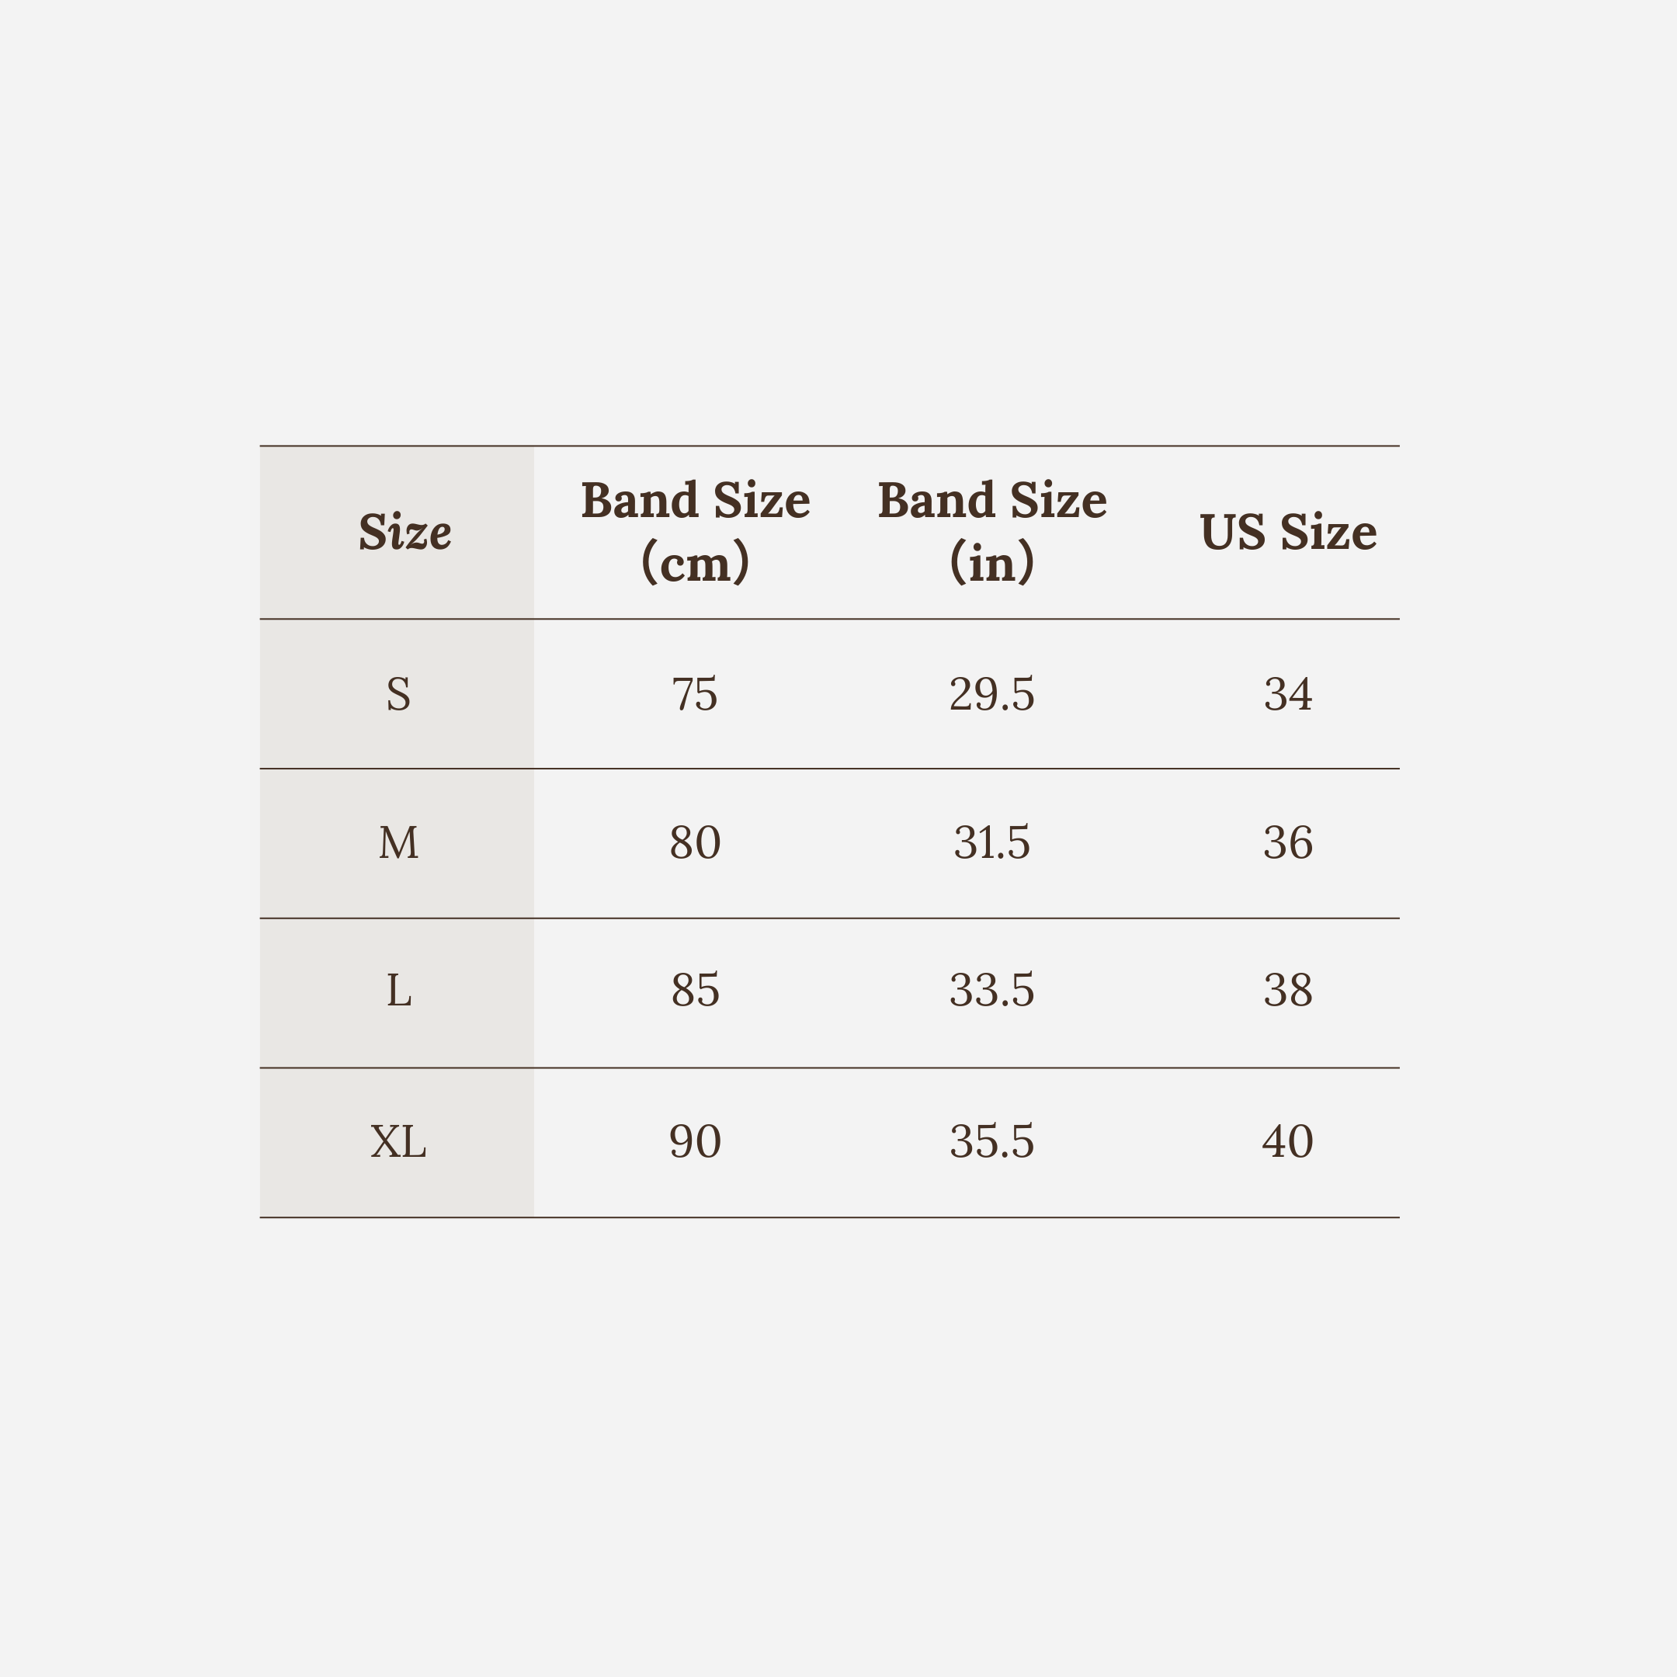Click the Band Size (cm) header
1677x1677 pixels.
point(696,532)
